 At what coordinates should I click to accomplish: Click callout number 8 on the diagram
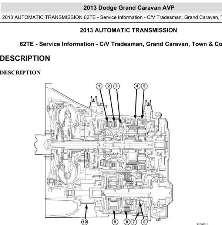(127, 222)
